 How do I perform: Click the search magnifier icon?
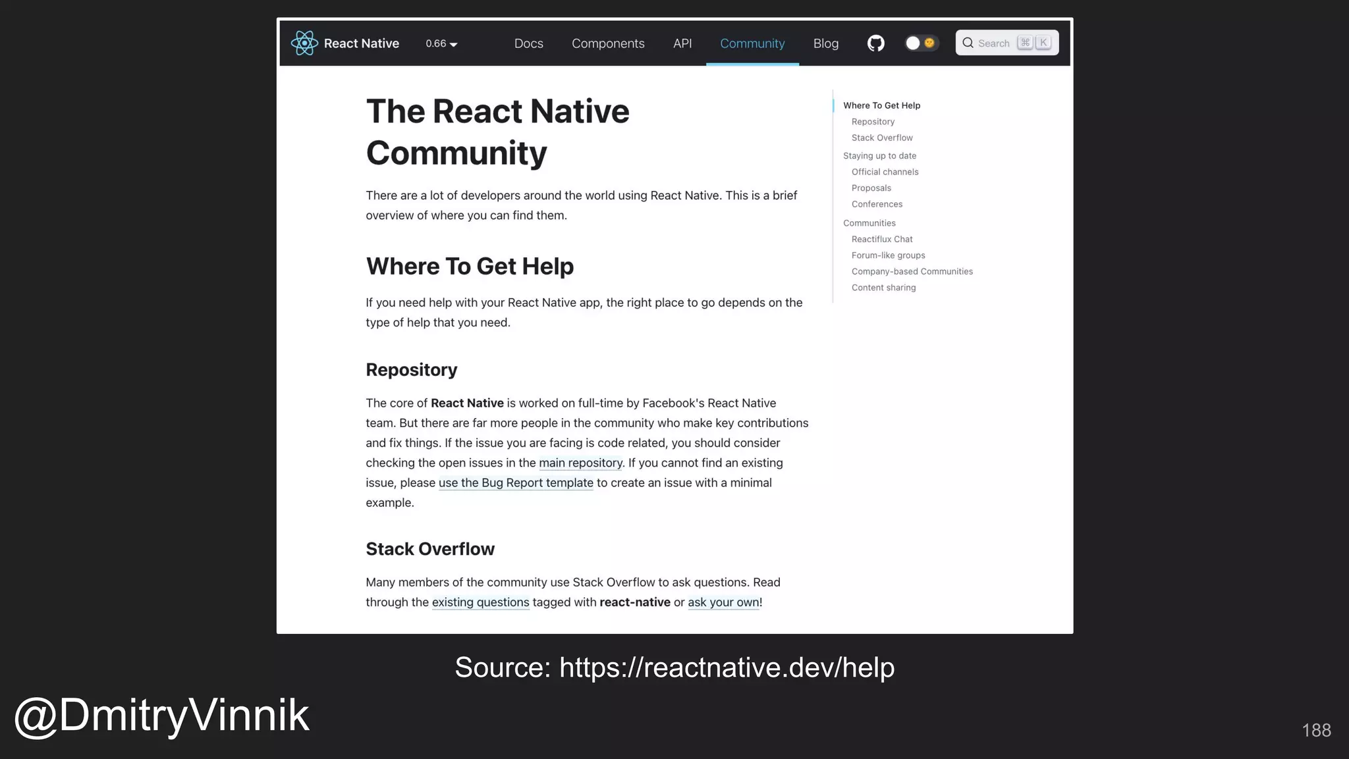pyautogui.click(x=968, y=43)
